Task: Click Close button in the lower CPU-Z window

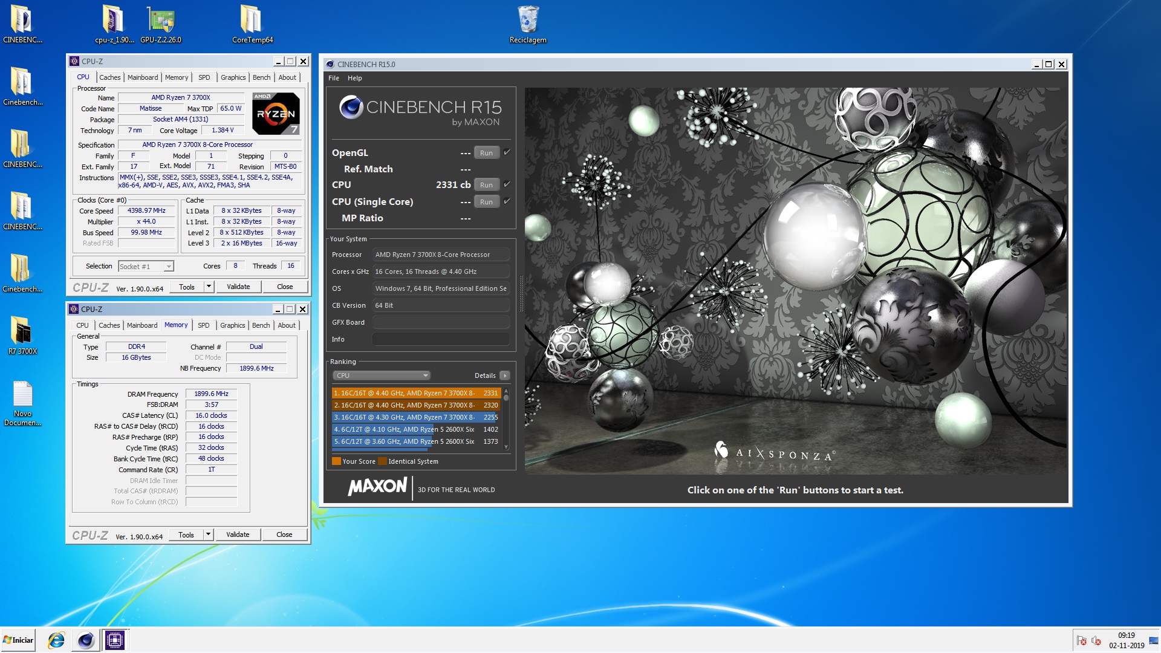Action: 284,534
